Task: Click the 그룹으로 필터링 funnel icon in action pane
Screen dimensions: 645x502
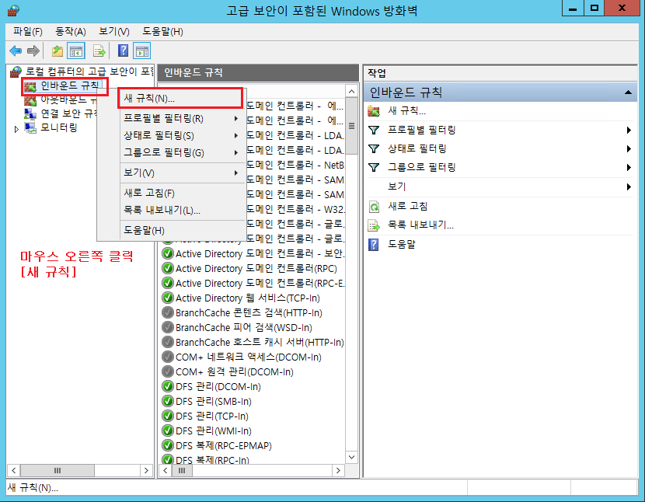Action: tap(374, 168)
